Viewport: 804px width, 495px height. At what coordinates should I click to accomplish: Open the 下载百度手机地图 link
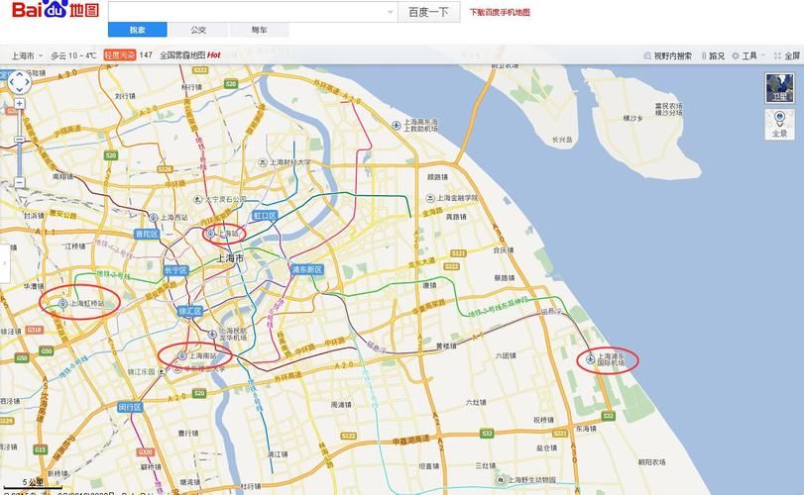coord(500,12)
